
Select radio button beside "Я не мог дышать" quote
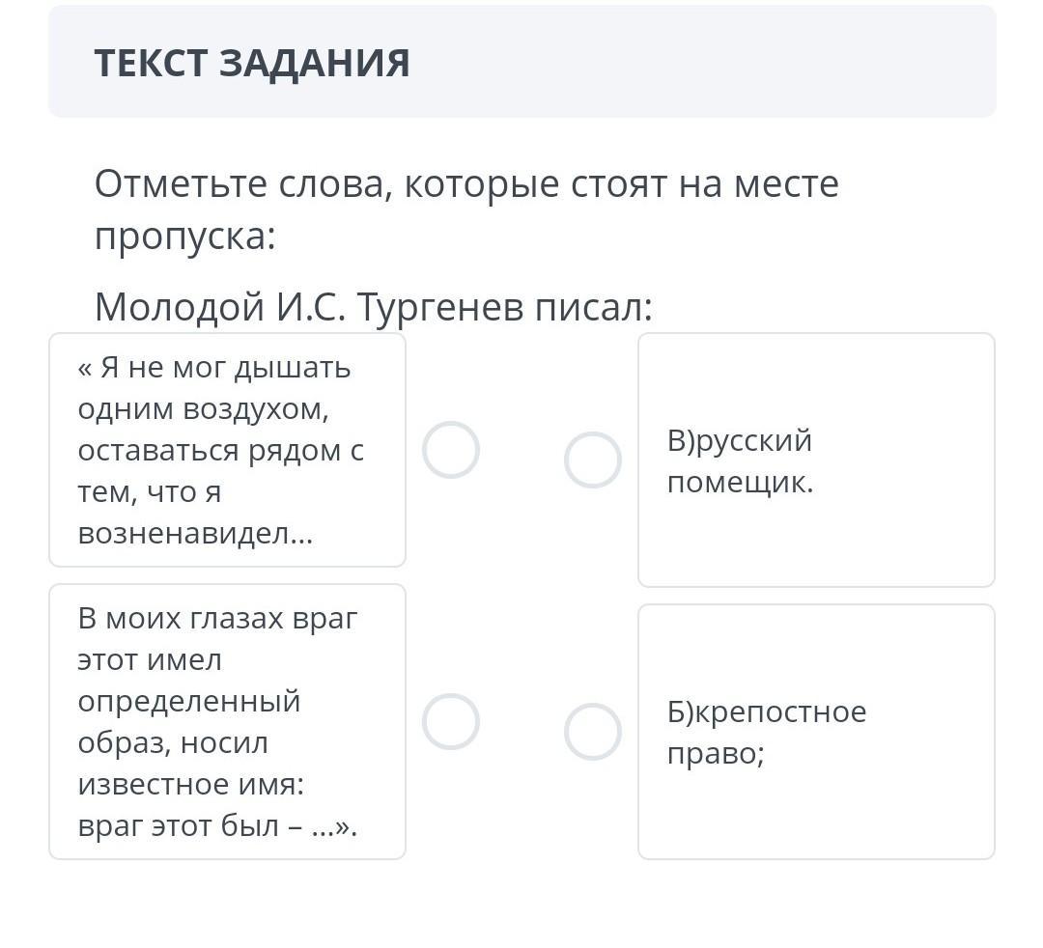[x=451, y=450]
